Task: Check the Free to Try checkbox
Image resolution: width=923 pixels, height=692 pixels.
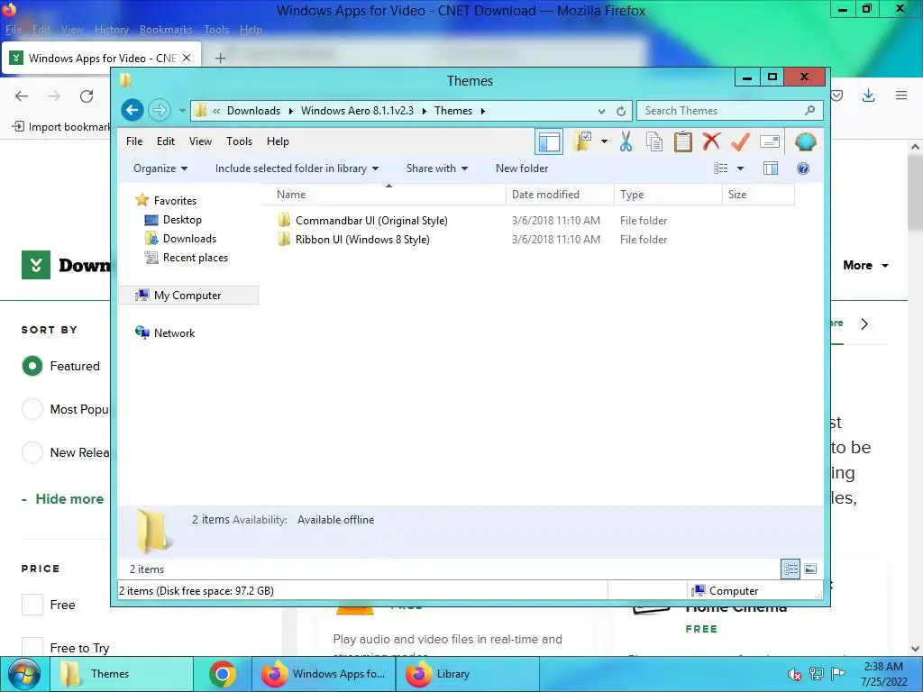Action: click(32, 647)
